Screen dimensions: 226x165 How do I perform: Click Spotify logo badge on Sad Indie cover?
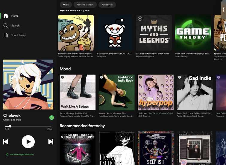coord(180,77)
